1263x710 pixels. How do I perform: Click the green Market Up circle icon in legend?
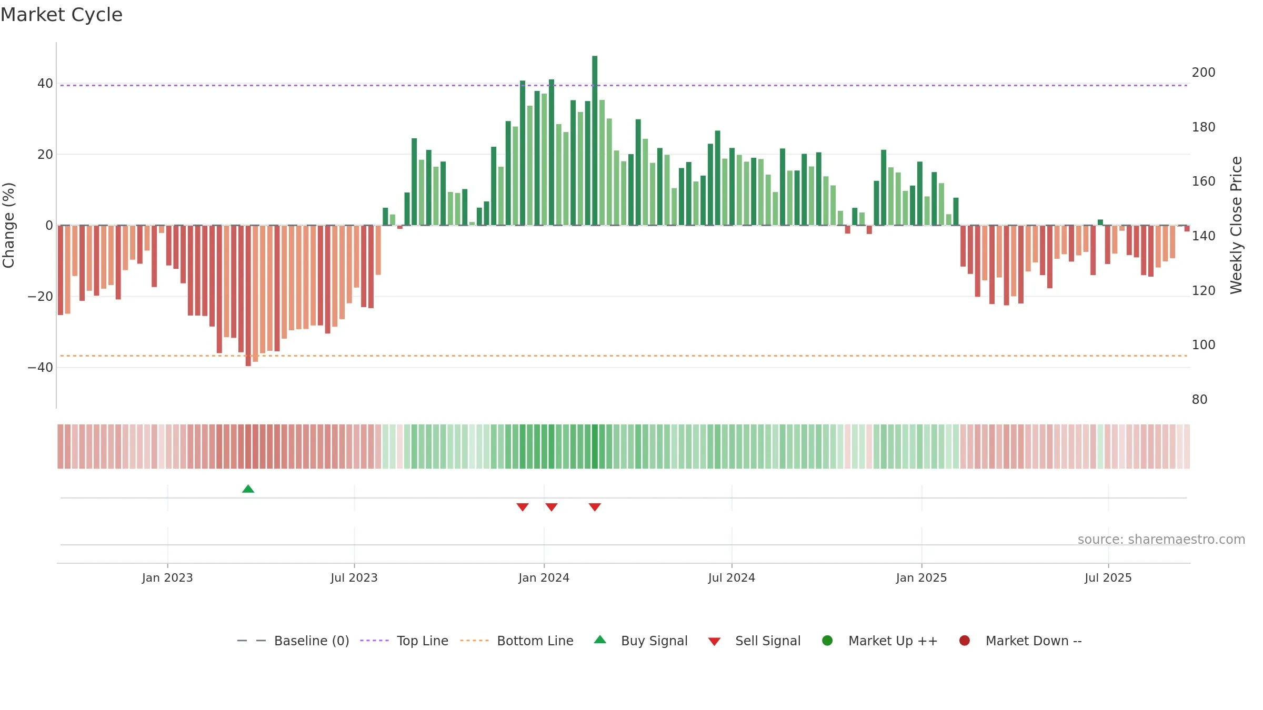(827, 641)
